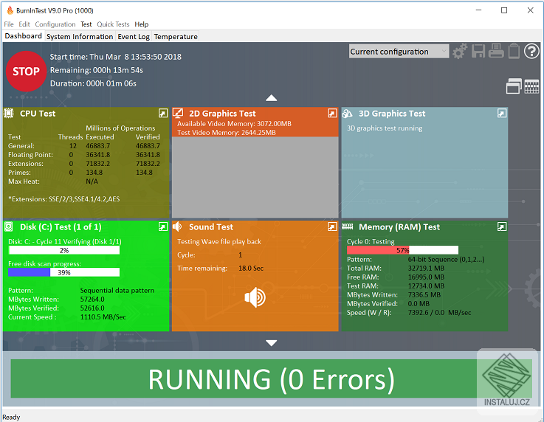Open the test configuration gears icon
The height and width of the screenshot is (422, 544).
(460, 52)
